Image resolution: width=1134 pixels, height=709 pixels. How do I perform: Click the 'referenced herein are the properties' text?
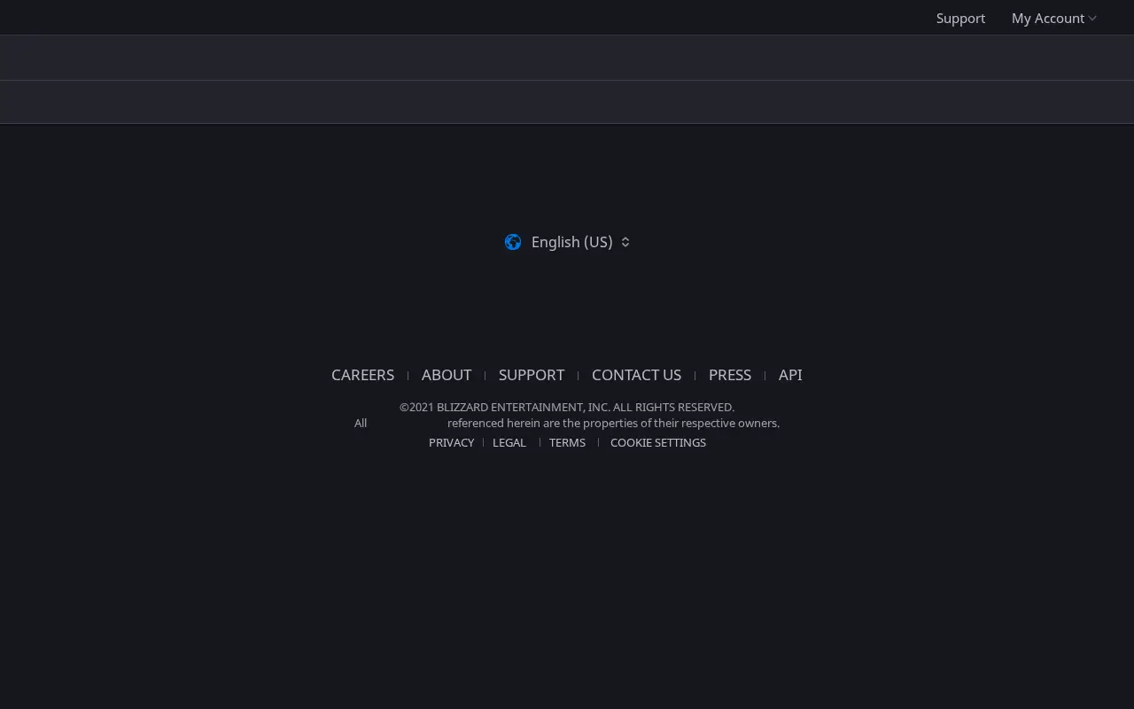613,423
